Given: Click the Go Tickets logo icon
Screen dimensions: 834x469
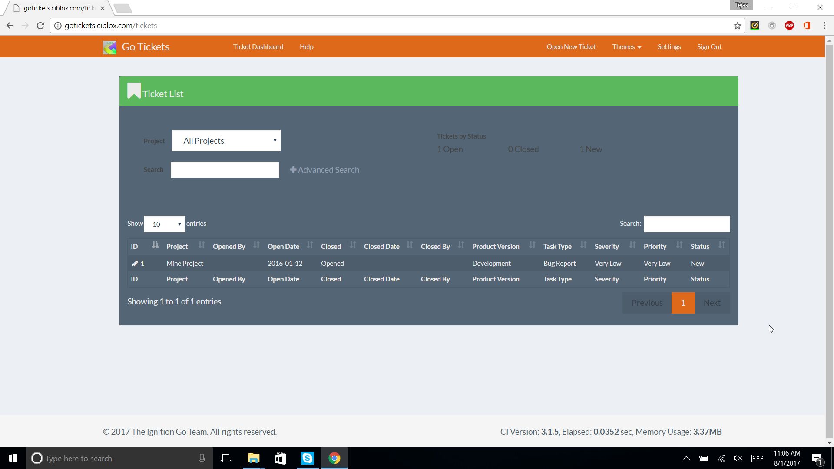Looking at the screenshot, I should (109, 47).
